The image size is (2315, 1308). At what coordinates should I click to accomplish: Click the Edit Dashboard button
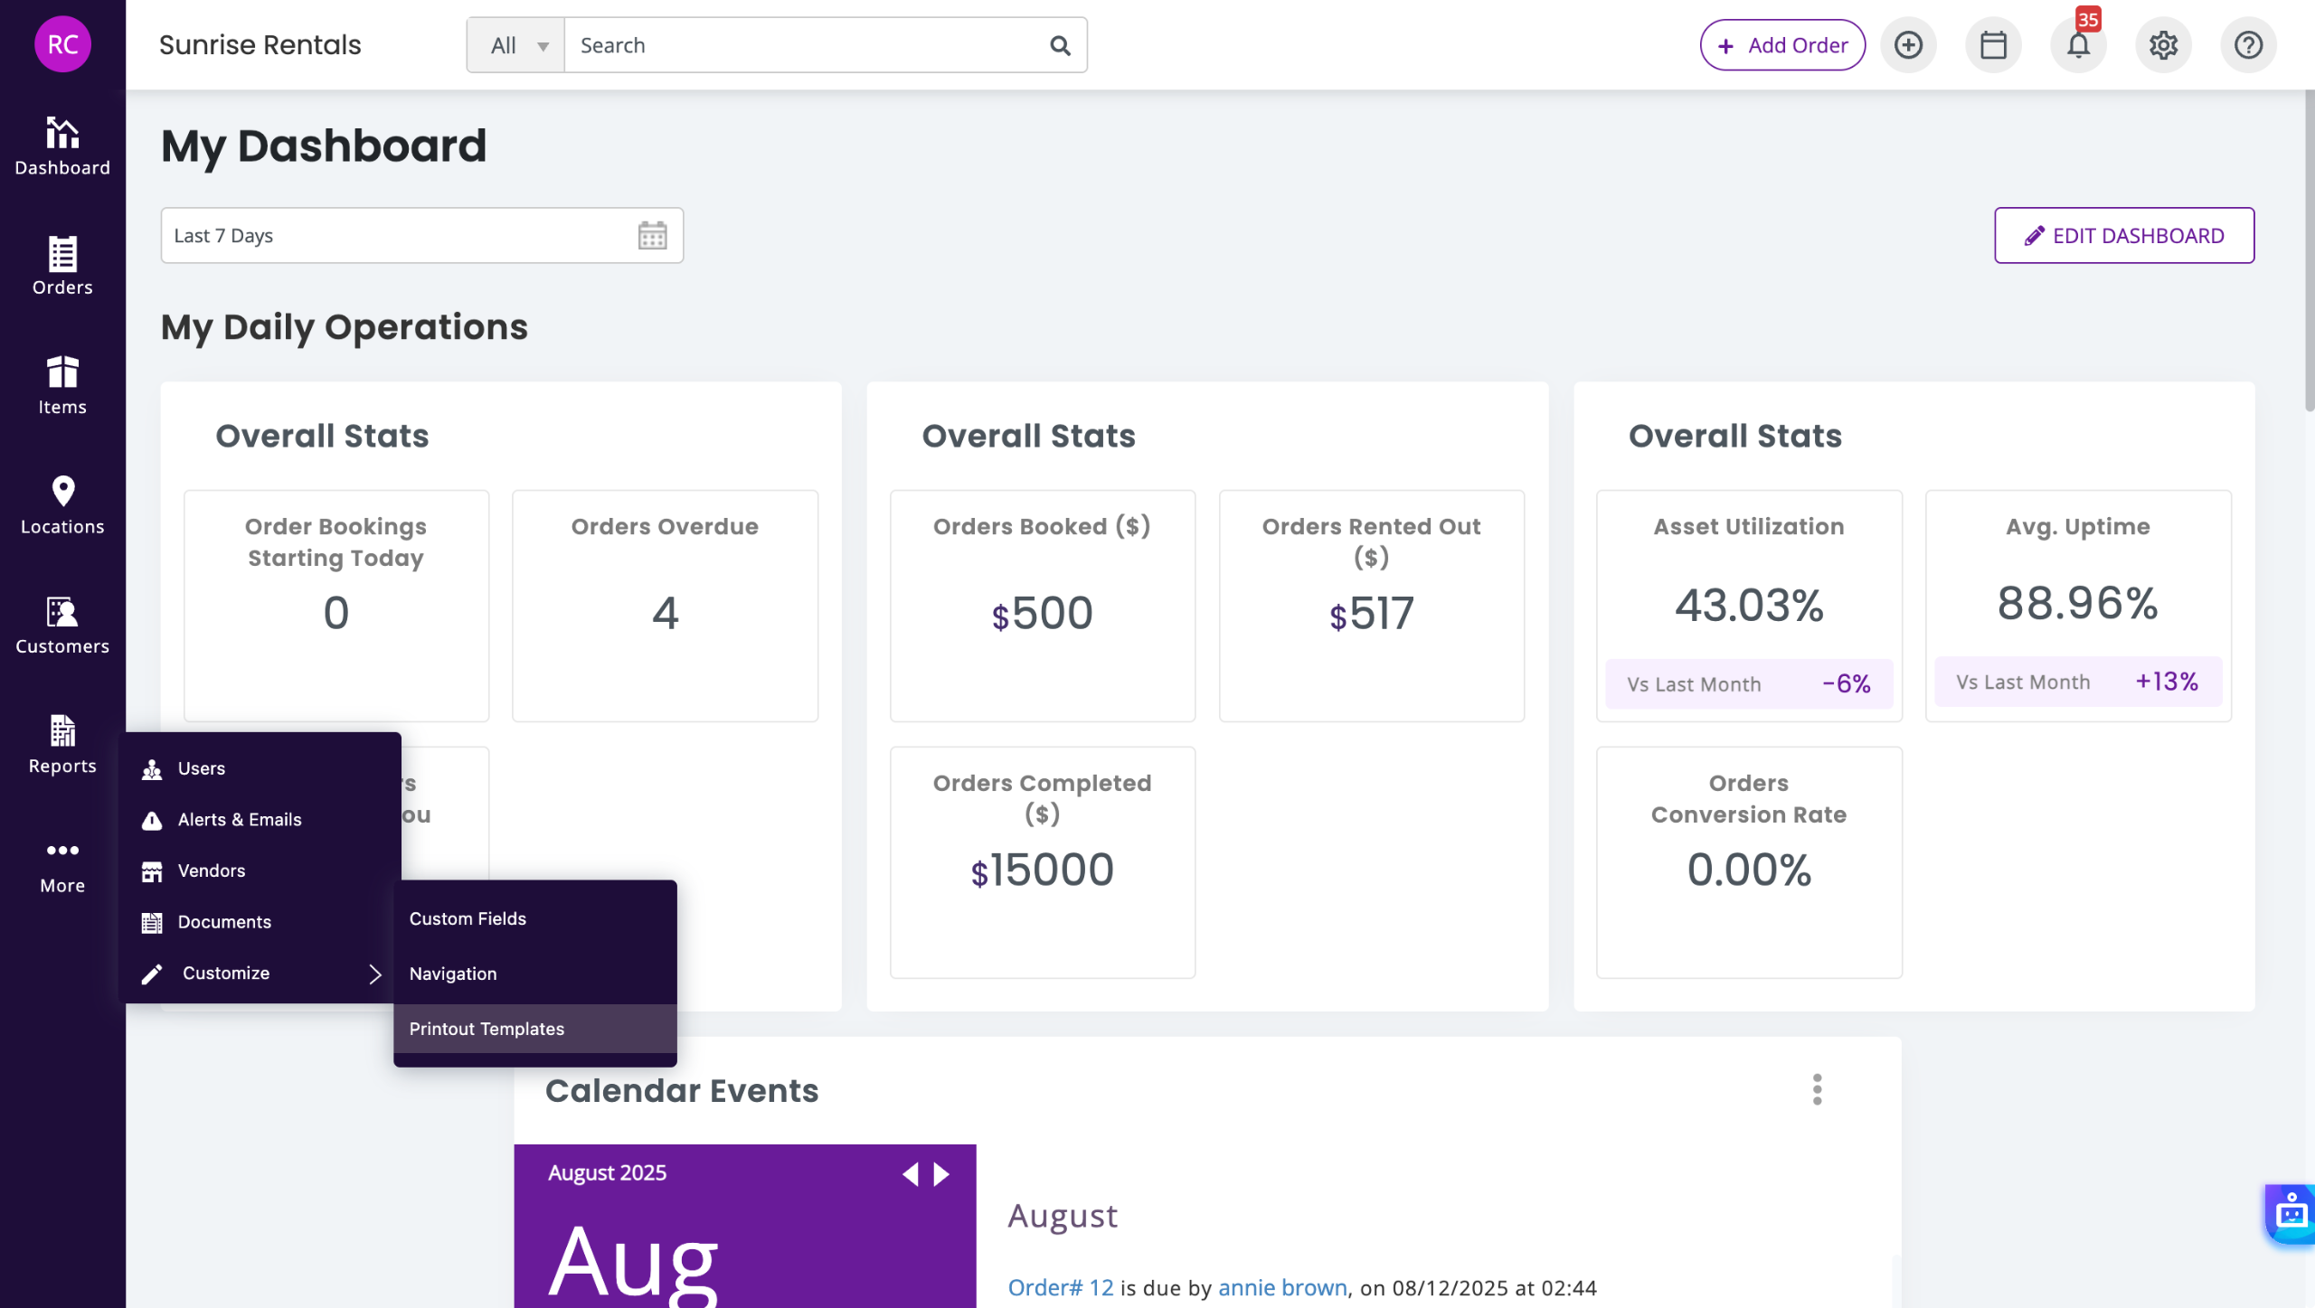[x=2123, y=236]
